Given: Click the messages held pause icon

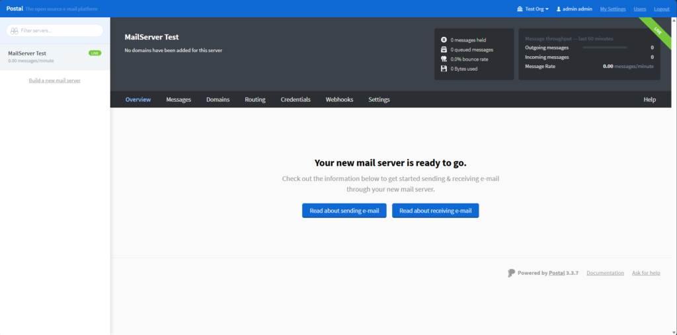Looking at the screenshot, I should coord(444,40).
